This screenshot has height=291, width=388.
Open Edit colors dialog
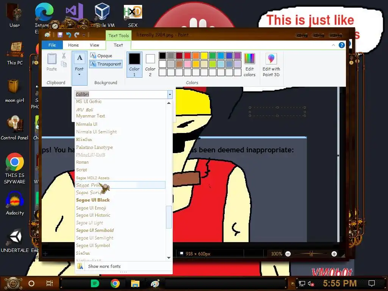point(249,64)
